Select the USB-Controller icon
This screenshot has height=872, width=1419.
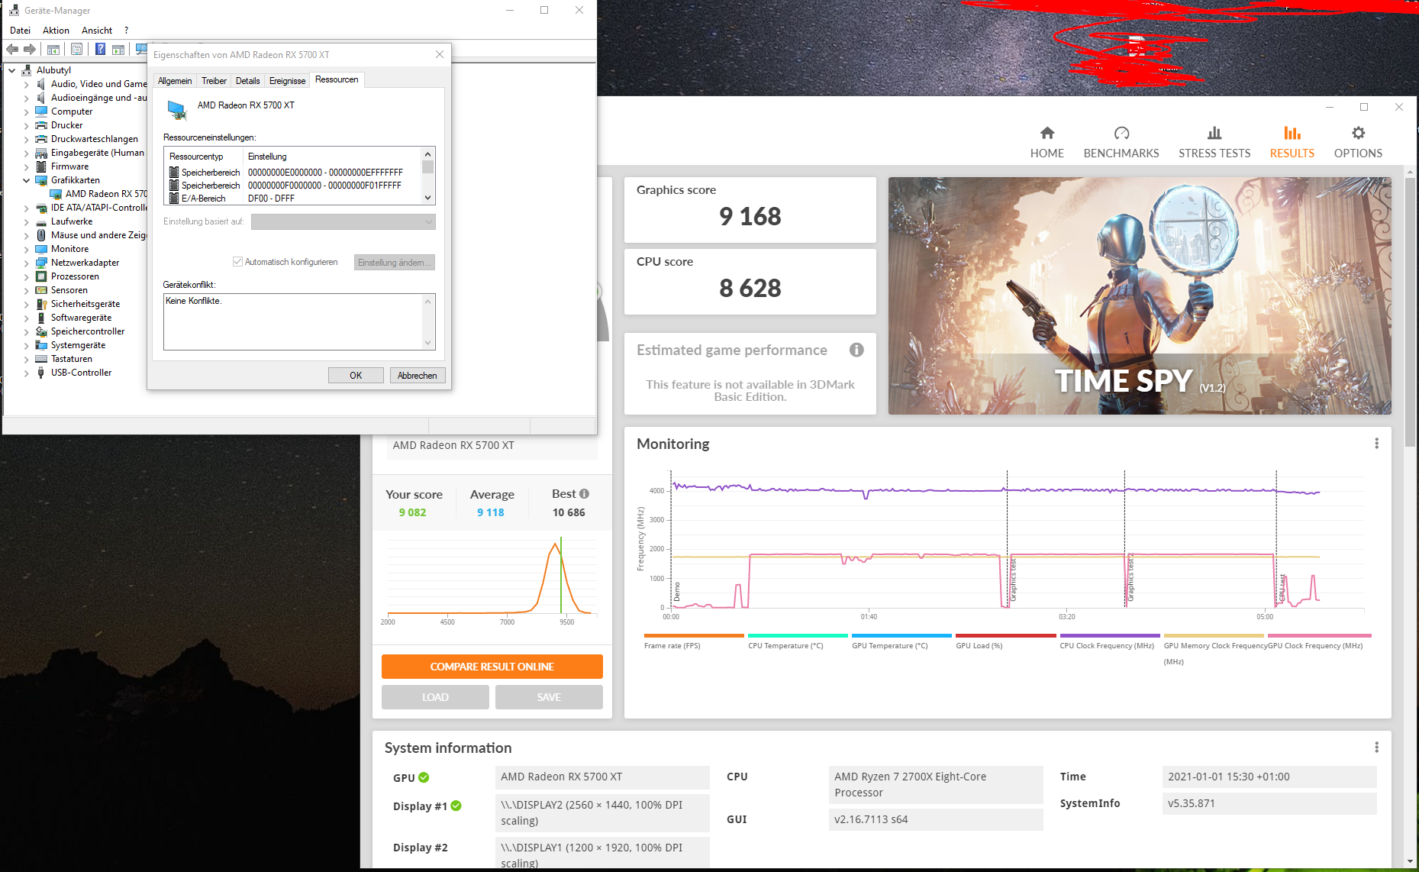pos(41,373)
